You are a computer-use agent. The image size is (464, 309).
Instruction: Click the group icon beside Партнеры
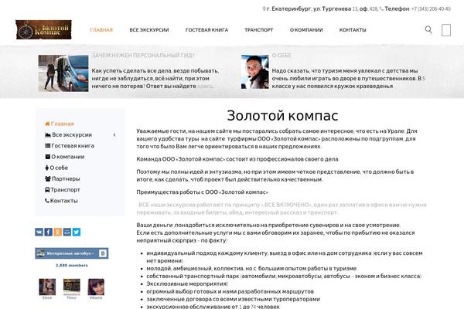[x=48, y=178]
